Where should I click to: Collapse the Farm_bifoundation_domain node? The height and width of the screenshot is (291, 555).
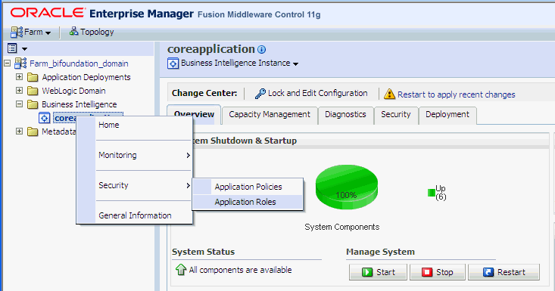(7, 63)
